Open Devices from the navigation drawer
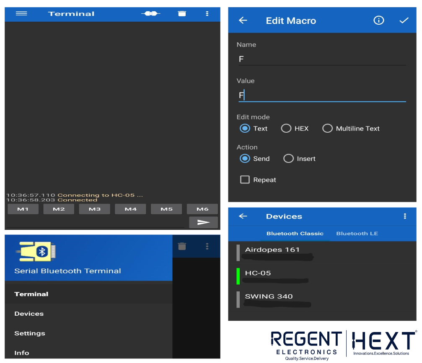This screenshot has width=422, height=363. coord(88,314)
